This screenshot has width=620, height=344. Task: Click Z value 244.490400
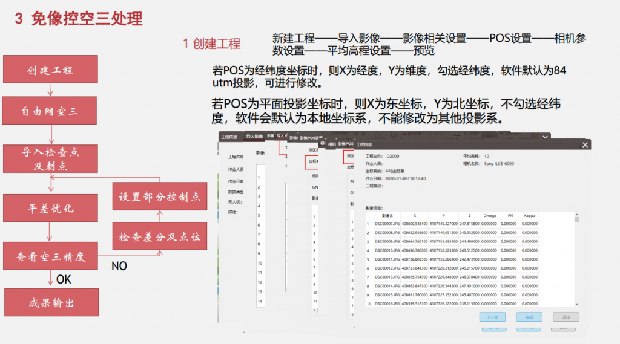click(469, 241)
